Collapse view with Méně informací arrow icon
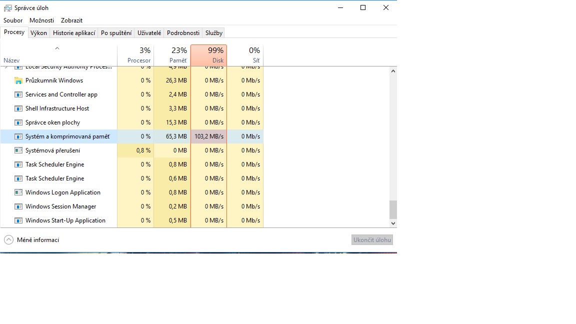Screen dimensions: 576x324 (8, 240)
